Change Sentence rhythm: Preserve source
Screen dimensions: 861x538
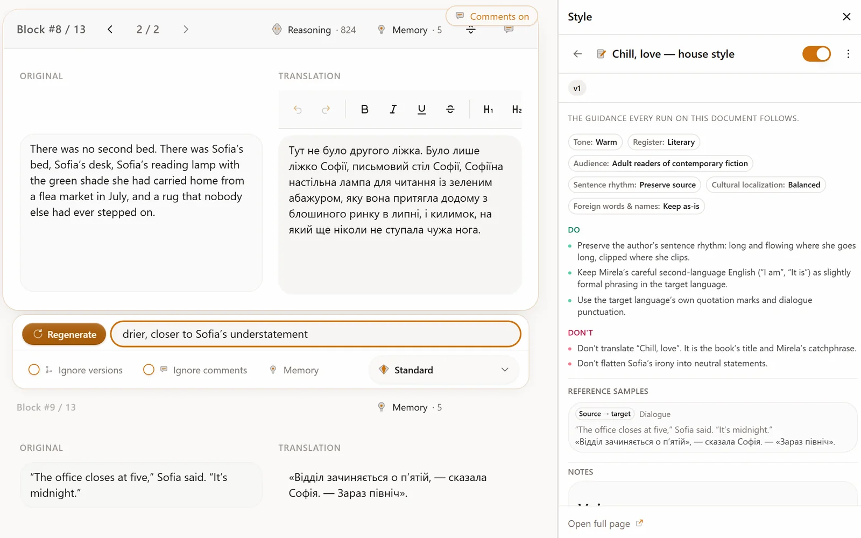click(x=634, y=185)
